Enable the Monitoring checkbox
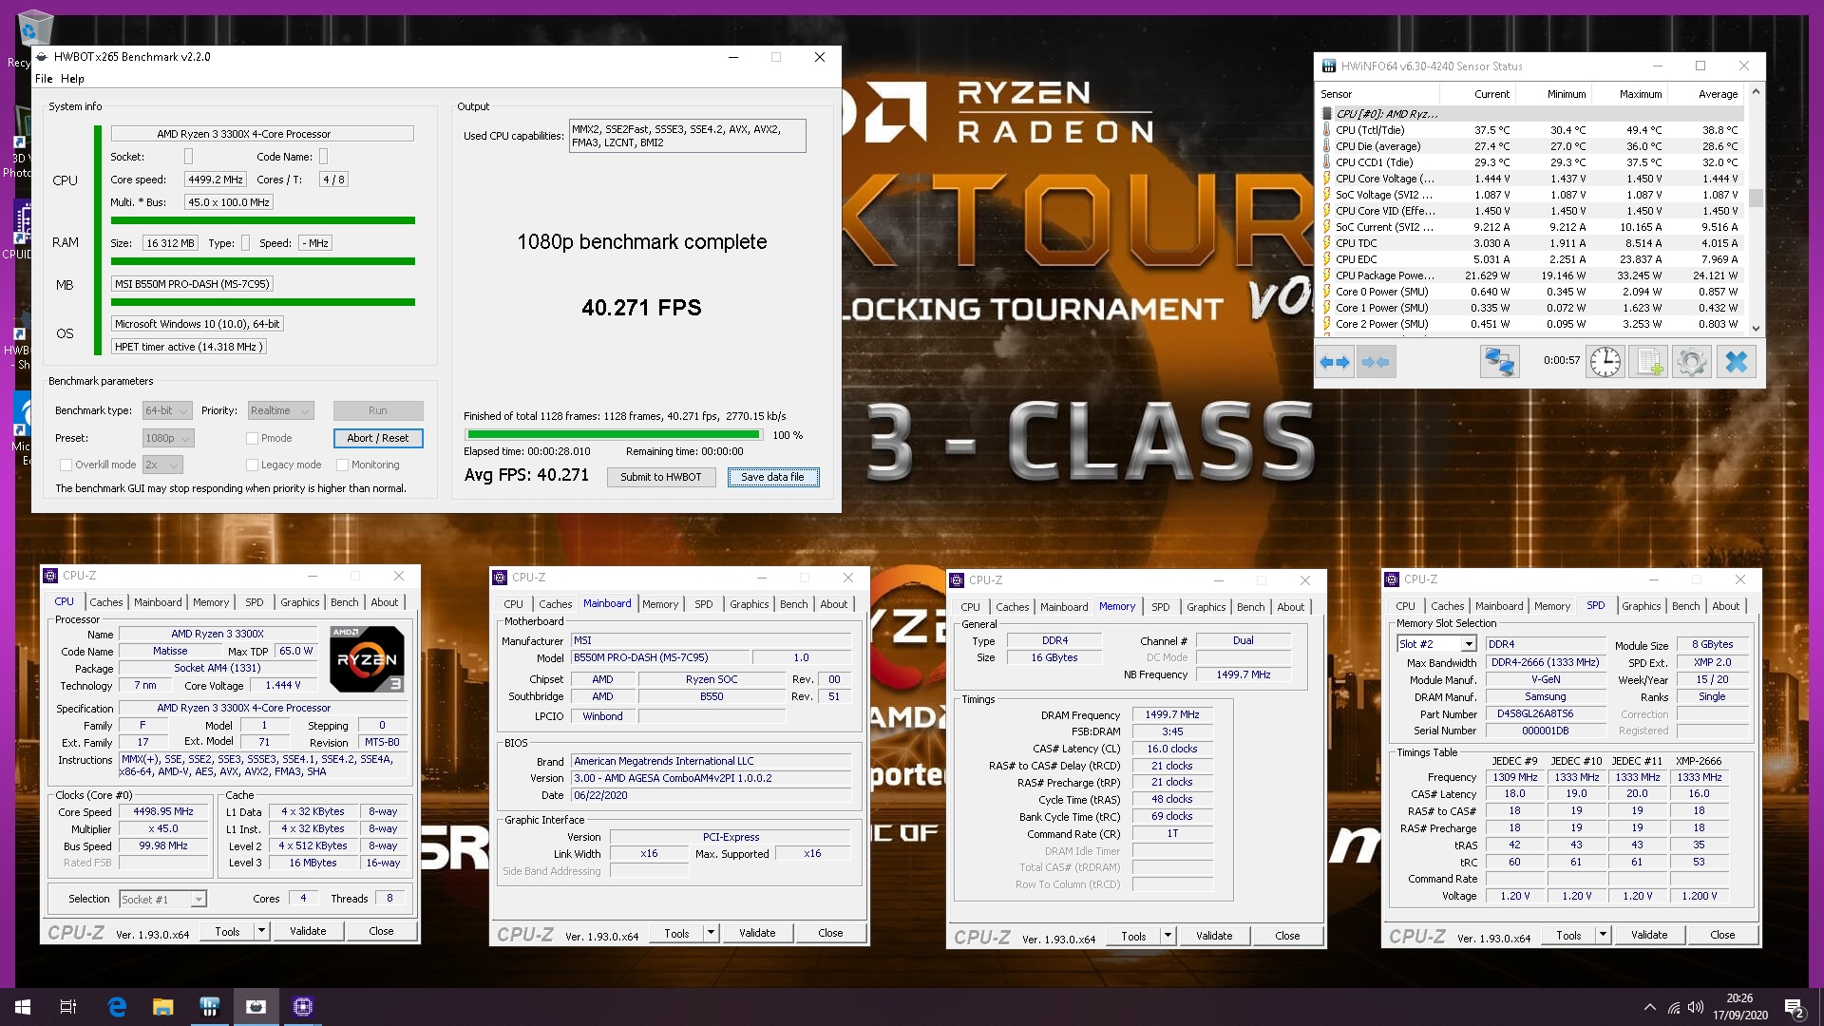This screenshot has height=1026, width=1824. click(342, 465)
